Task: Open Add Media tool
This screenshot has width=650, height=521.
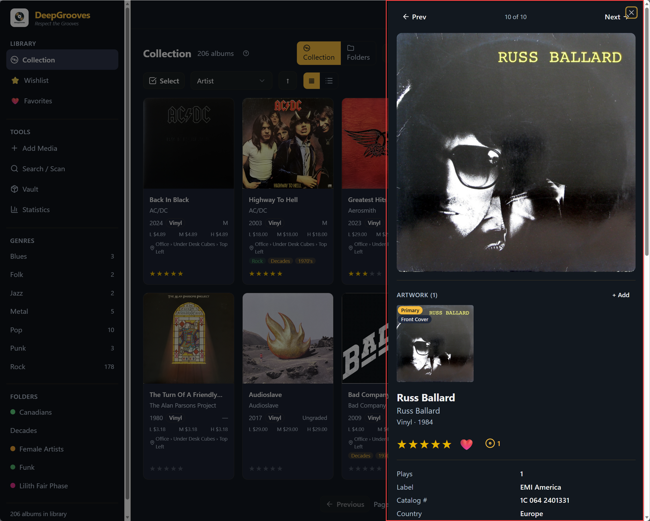Action: click(62, 148)
